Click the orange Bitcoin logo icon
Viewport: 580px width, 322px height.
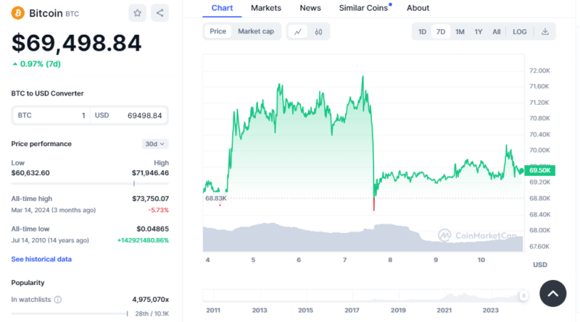(x=17, y=13)
